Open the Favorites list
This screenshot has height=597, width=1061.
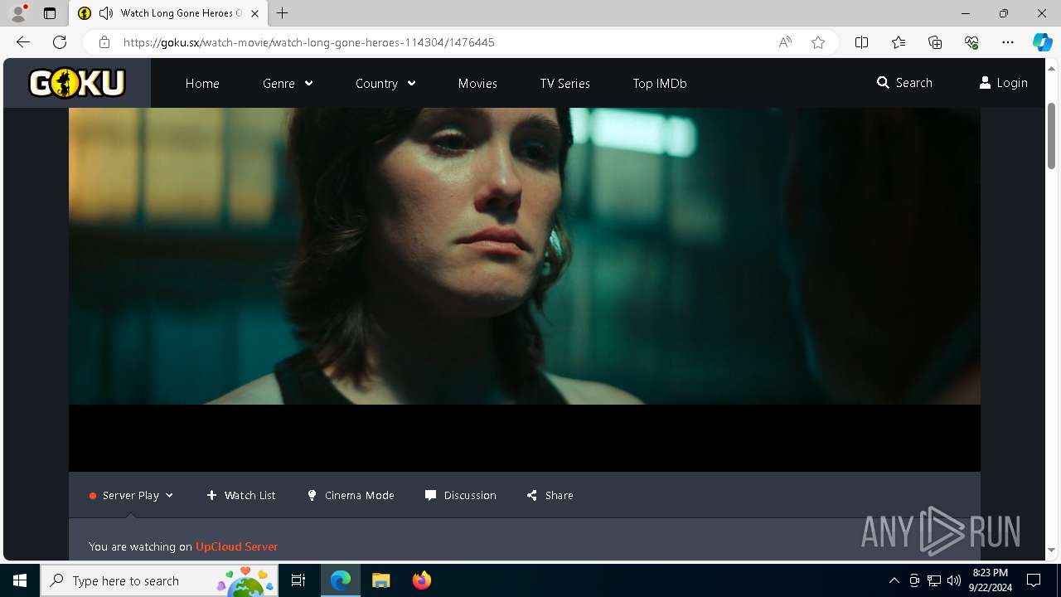tap(899, 42)
